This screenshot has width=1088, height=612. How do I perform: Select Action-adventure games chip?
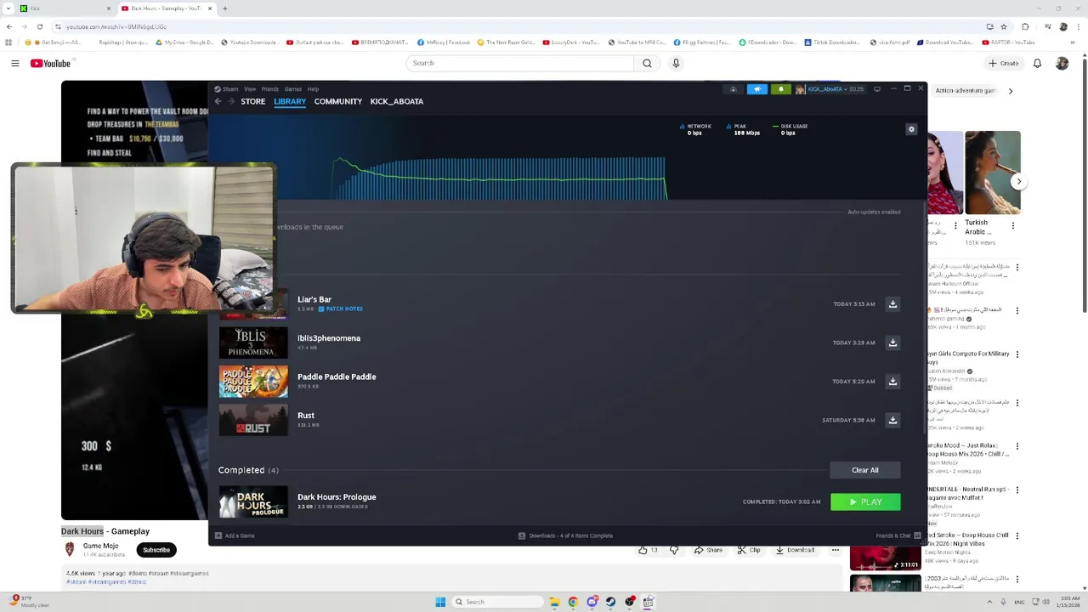[965, 90]
